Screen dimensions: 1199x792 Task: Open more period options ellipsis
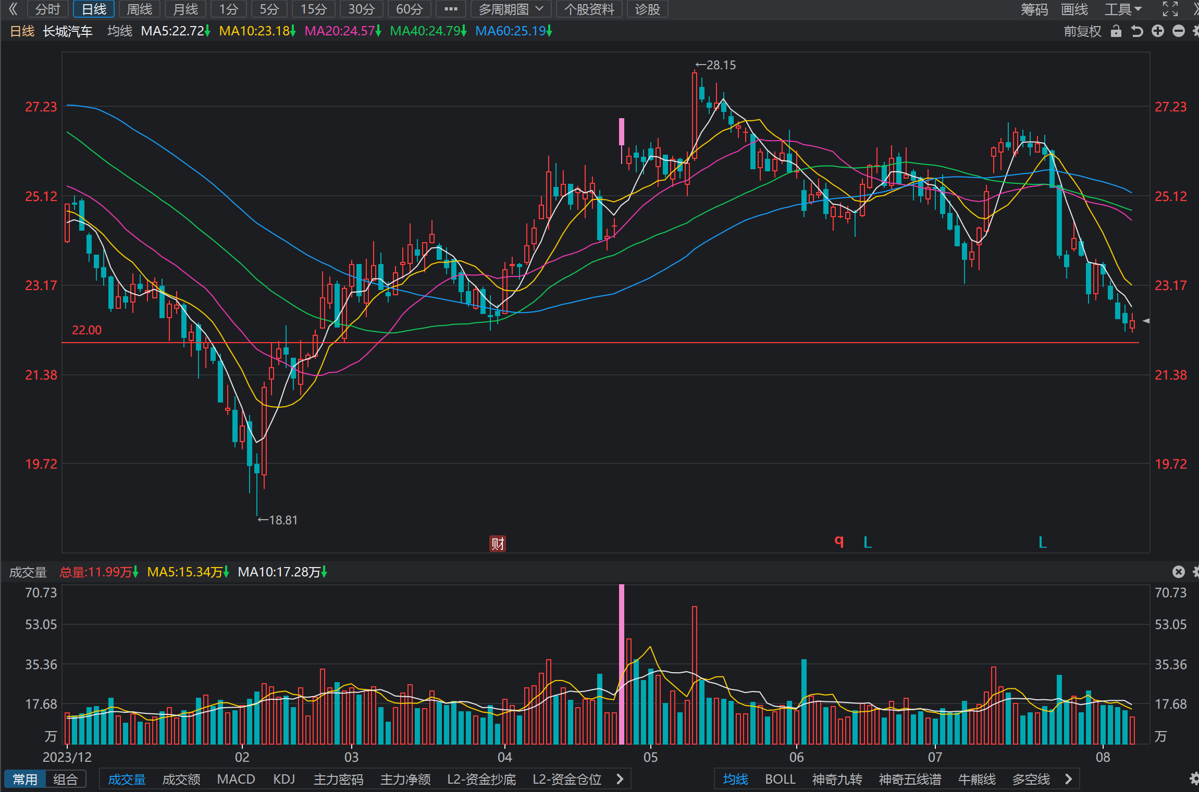coord(451,9)
